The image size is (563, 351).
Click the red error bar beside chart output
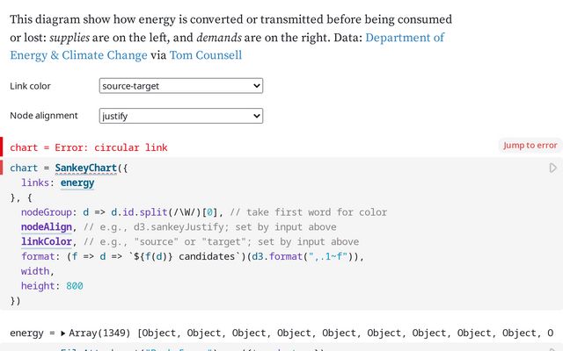[x=3, y=147]
